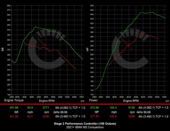Click the 4th (3.460:1) TCF label beside 3236
This screenshot has width=170, height=131.
pos(70,116)
